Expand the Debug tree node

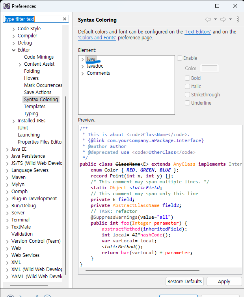pyautogui.click(x=13, y=43)
